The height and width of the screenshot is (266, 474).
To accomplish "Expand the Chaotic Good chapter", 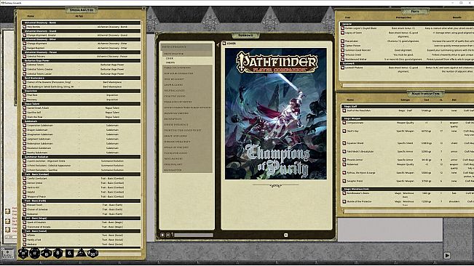I will (x=186, y=96).
